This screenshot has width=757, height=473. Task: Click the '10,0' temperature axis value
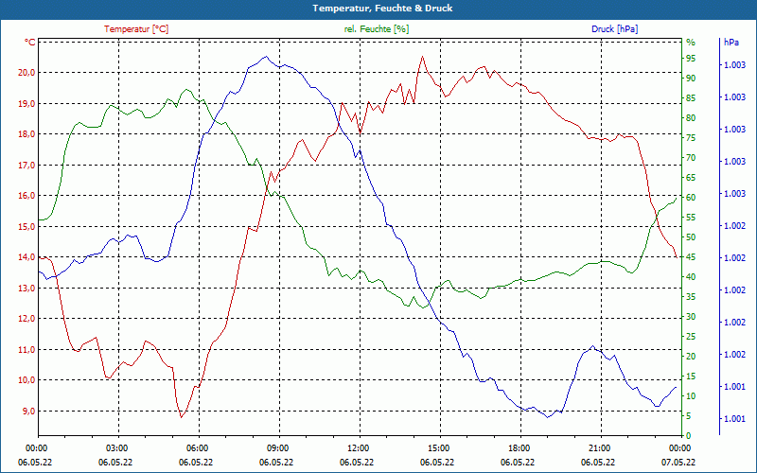(26, 380)
